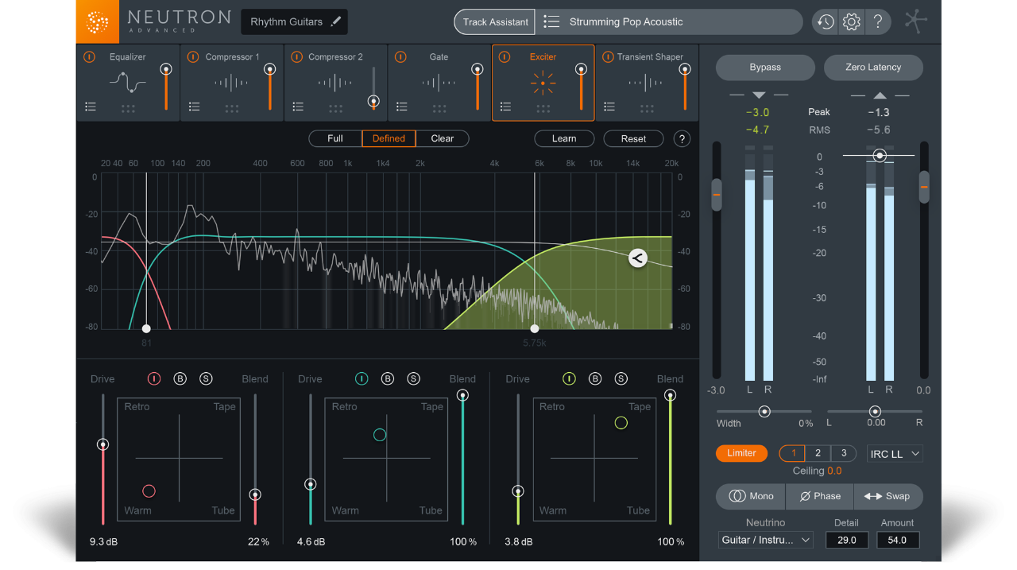The image size is (1017, 570).
Task: Toggle the Exciter module power button
Action: point(504,56)
